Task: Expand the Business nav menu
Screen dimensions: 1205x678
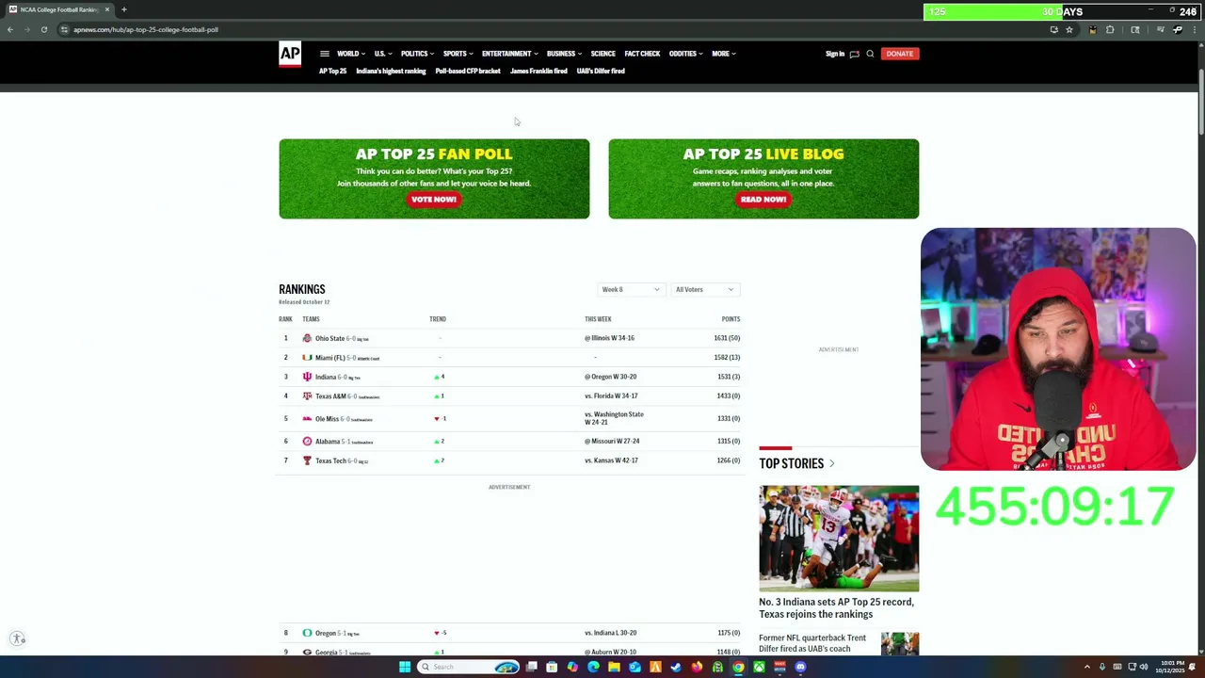Action: point(564,54)
